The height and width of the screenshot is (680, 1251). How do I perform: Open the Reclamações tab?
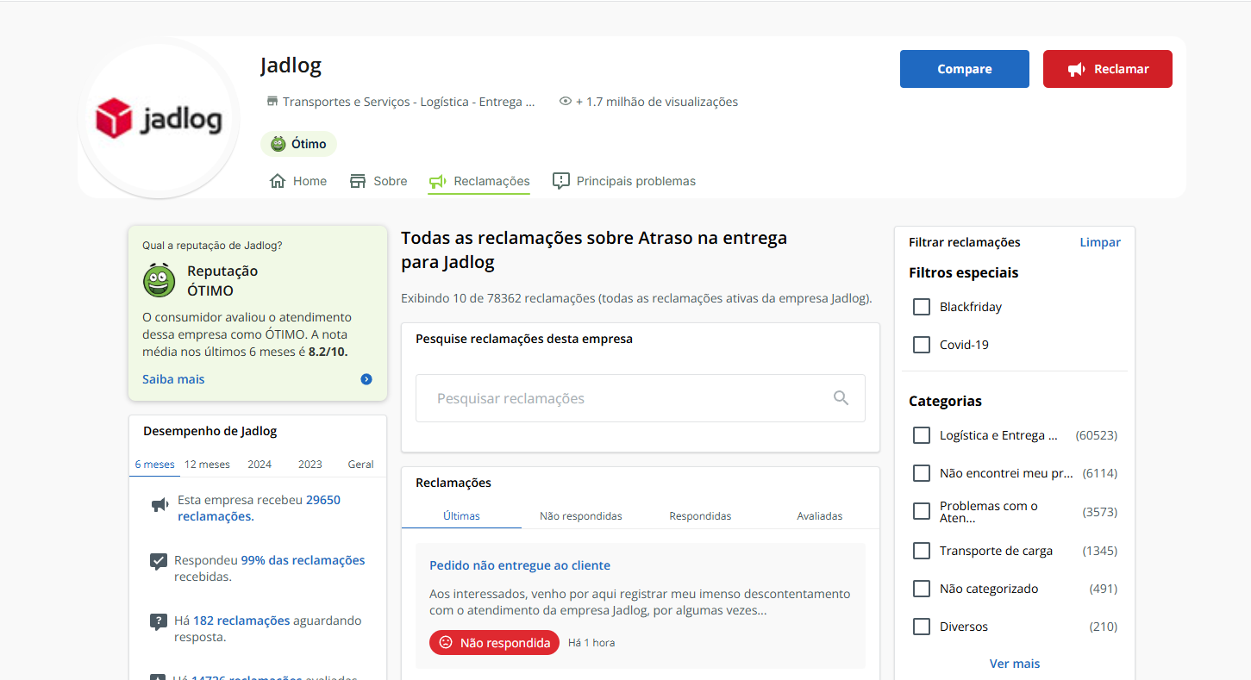point(479,181)
